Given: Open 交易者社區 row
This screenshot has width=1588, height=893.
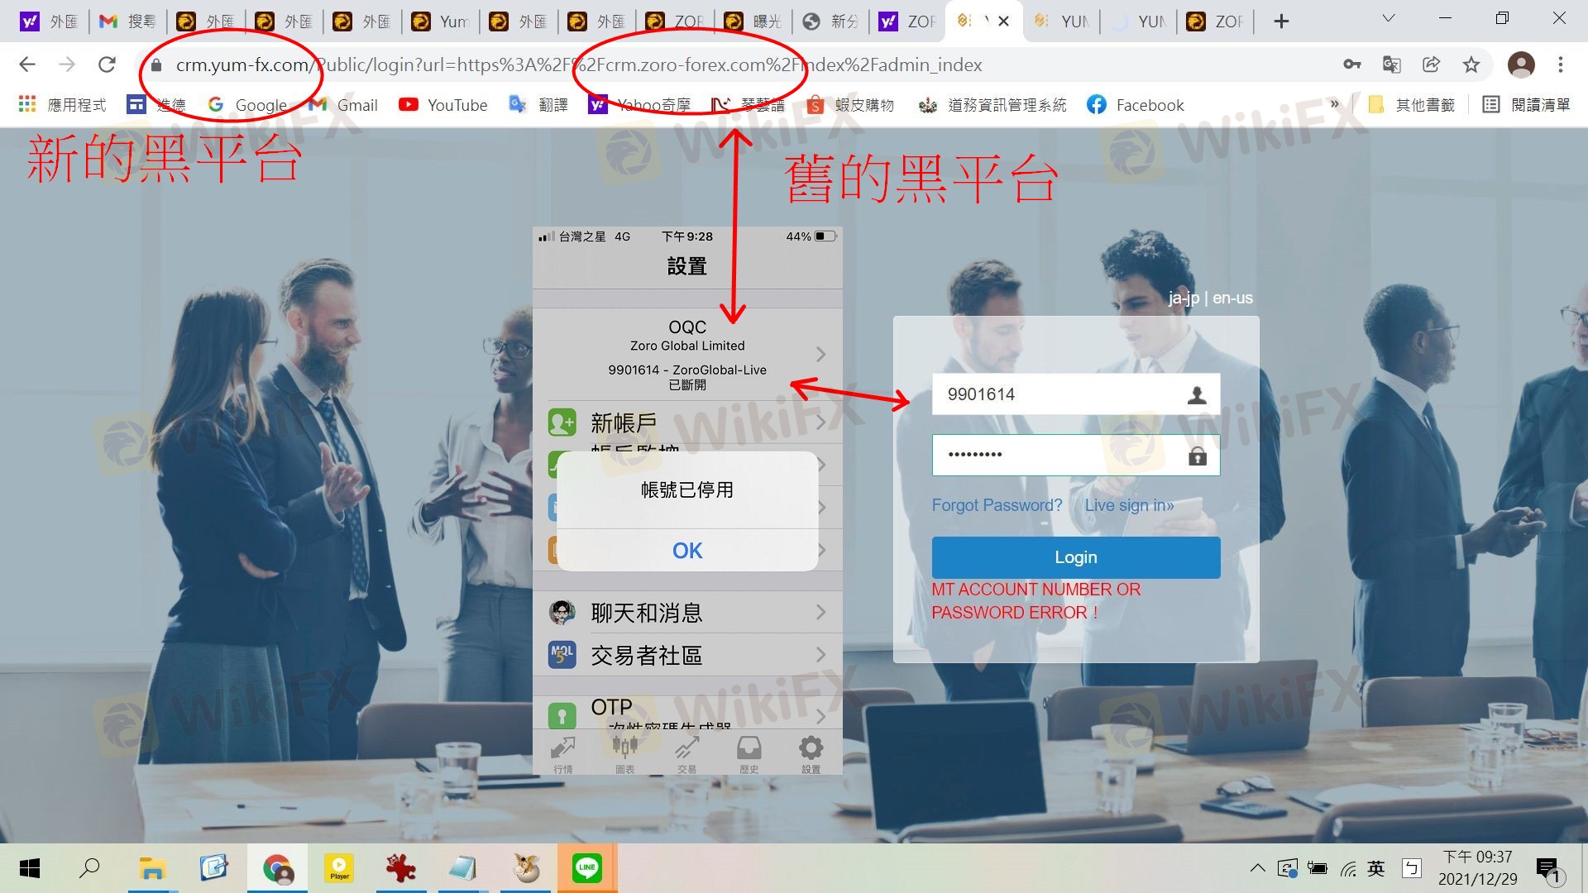Looking at the screenshot, I should [687, 656].
